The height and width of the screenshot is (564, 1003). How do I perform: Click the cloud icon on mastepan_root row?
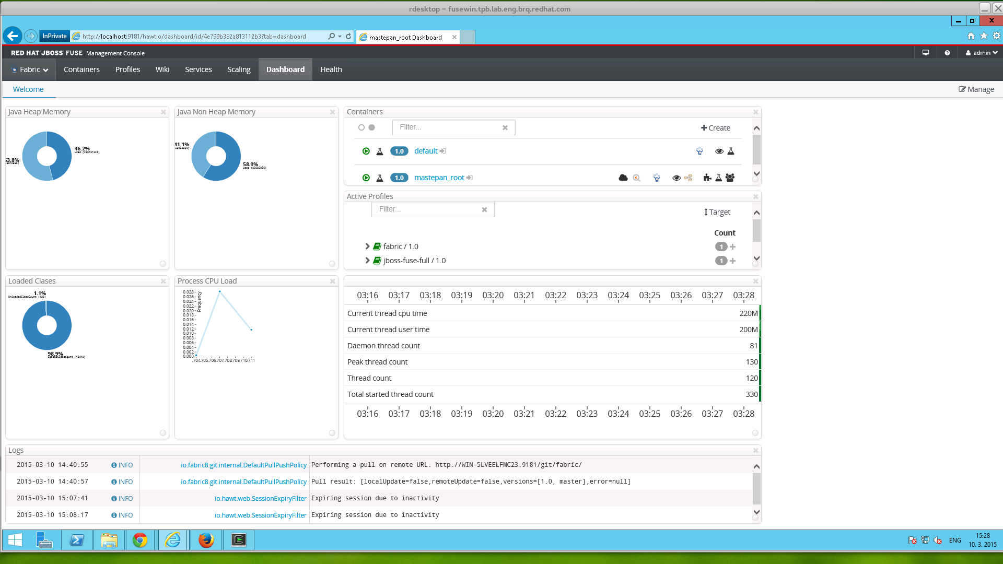[623, 178]
